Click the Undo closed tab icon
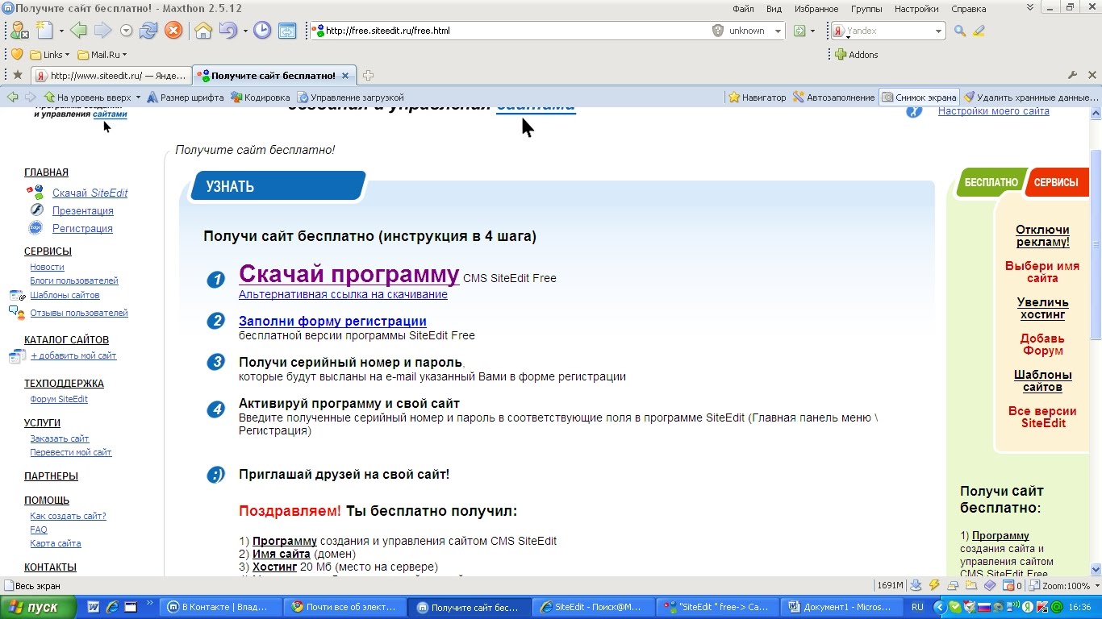This screenshot has height=619, width=1102. click(x=227, y=31)
